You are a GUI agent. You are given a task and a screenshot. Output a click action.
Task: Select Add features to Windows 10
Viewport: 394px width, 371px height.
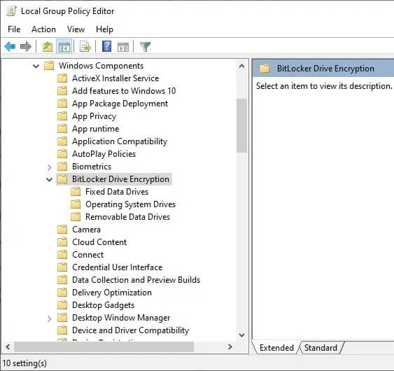coord(124,91)
